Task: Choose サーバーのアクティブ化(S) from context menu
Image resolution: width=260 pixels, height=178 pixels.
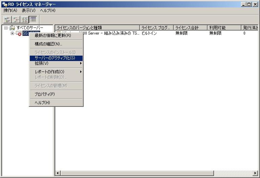Action: point(56,58)
